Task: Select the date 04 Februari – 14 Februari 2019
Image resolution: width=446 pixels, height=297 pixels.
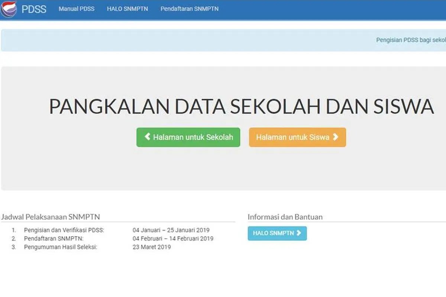Action: pyautogui.click(x=173, y=239)
